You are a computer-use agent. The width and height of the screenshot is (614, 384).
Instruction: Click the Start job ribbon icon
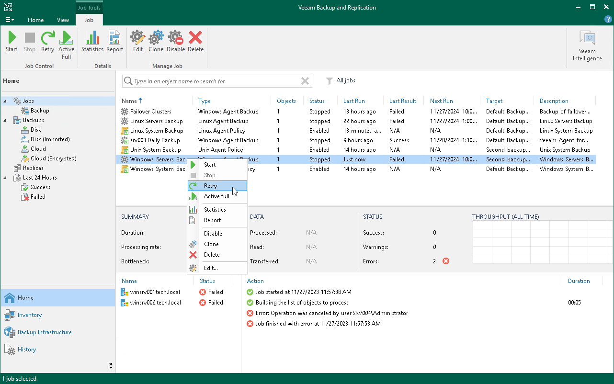tap(11, 42)
